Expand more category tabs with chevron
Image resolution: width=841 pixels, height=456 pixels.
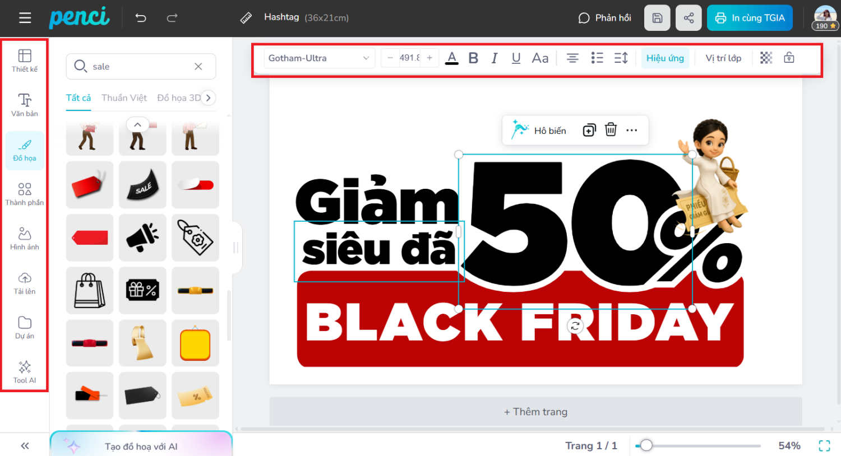point(208,97)
